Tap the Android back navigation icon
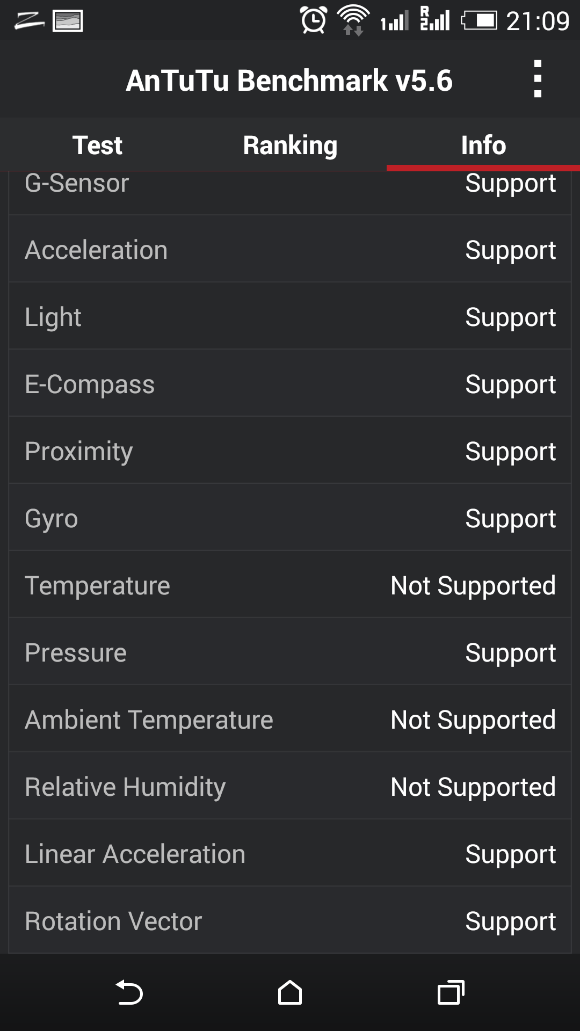The image size is (580, 1031). (x=129, y=992)
